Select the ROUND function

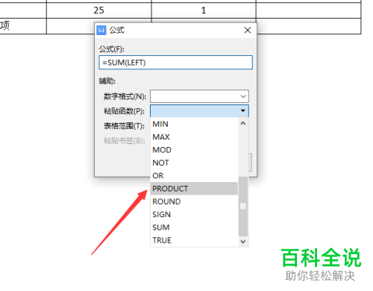point(194,201)
